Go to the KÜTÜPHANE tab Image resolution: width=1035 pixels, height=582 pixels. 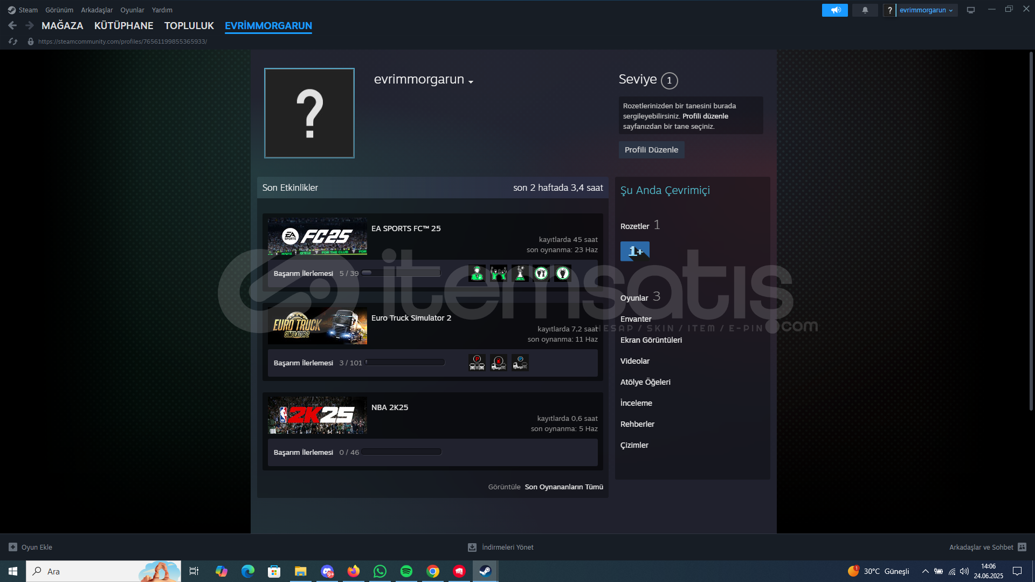point(123,25)
